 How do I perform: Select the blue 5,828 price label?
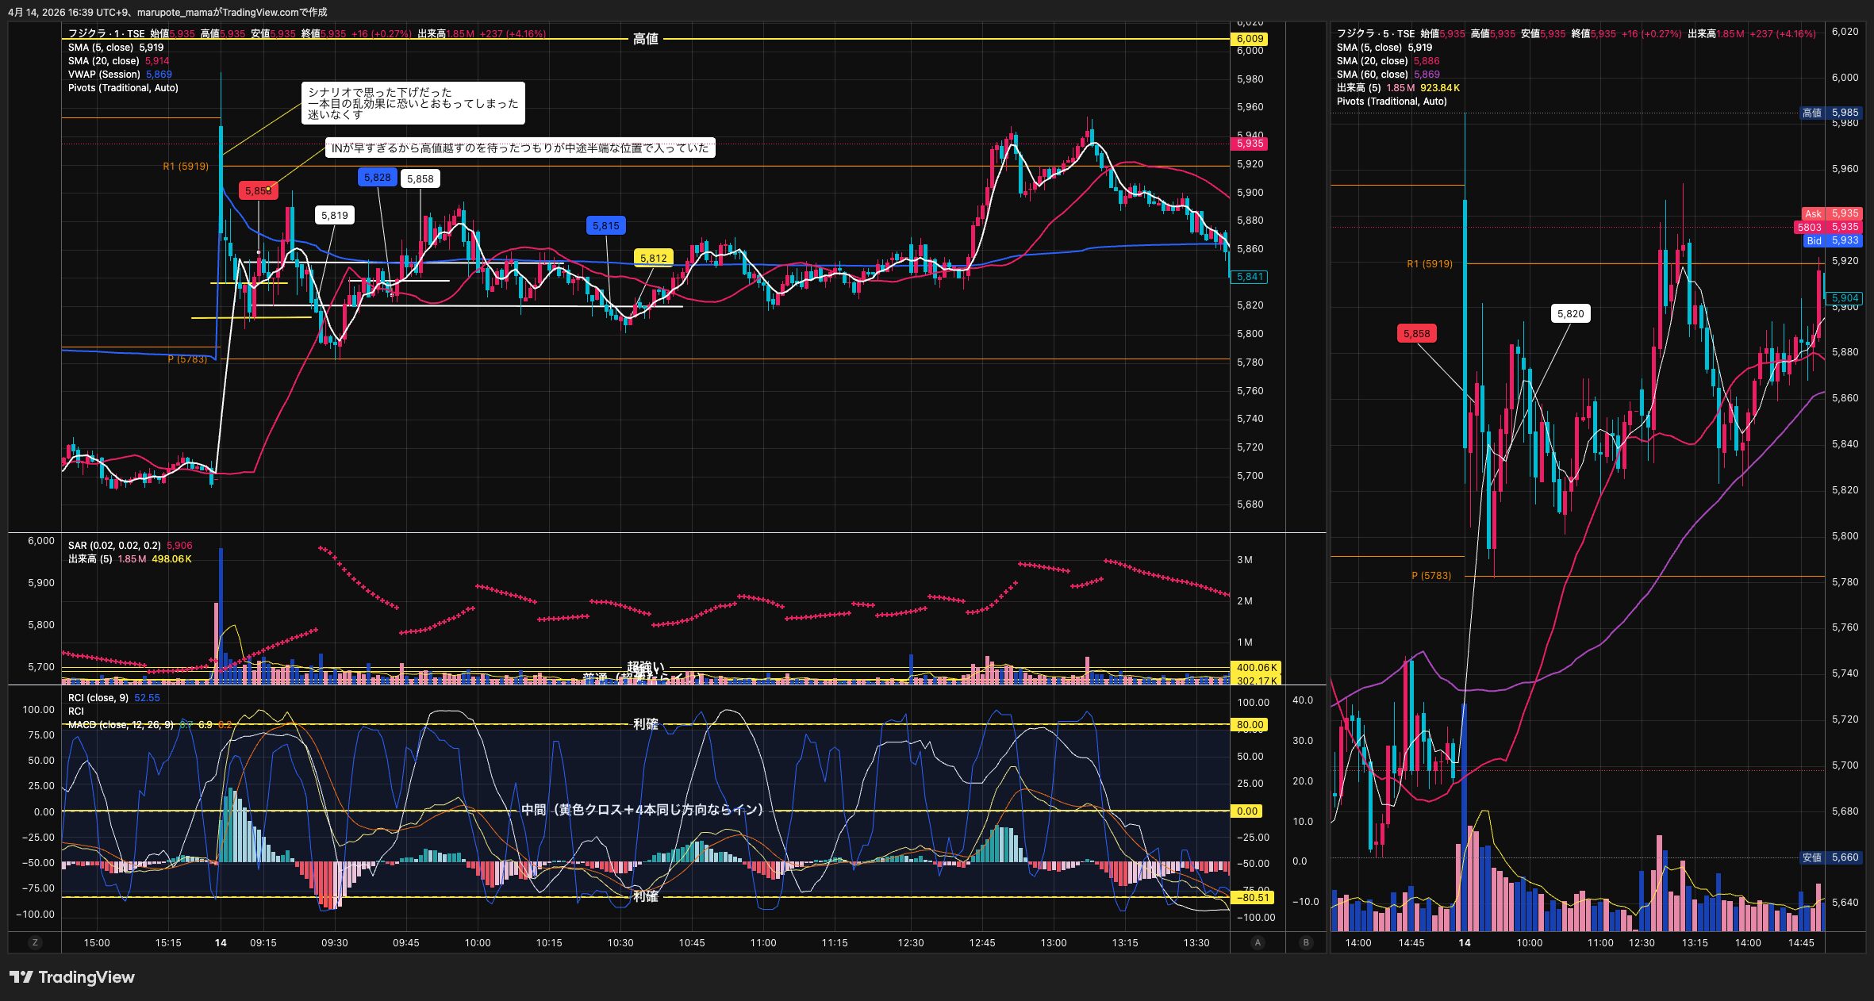pyautogui.click(x=377, y=177)
